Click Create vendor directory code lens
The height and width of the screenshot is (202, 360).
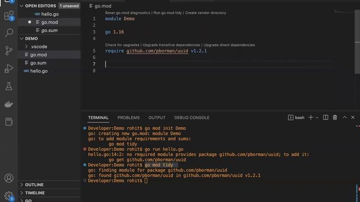pyautogui.click(x=205, y=13)
